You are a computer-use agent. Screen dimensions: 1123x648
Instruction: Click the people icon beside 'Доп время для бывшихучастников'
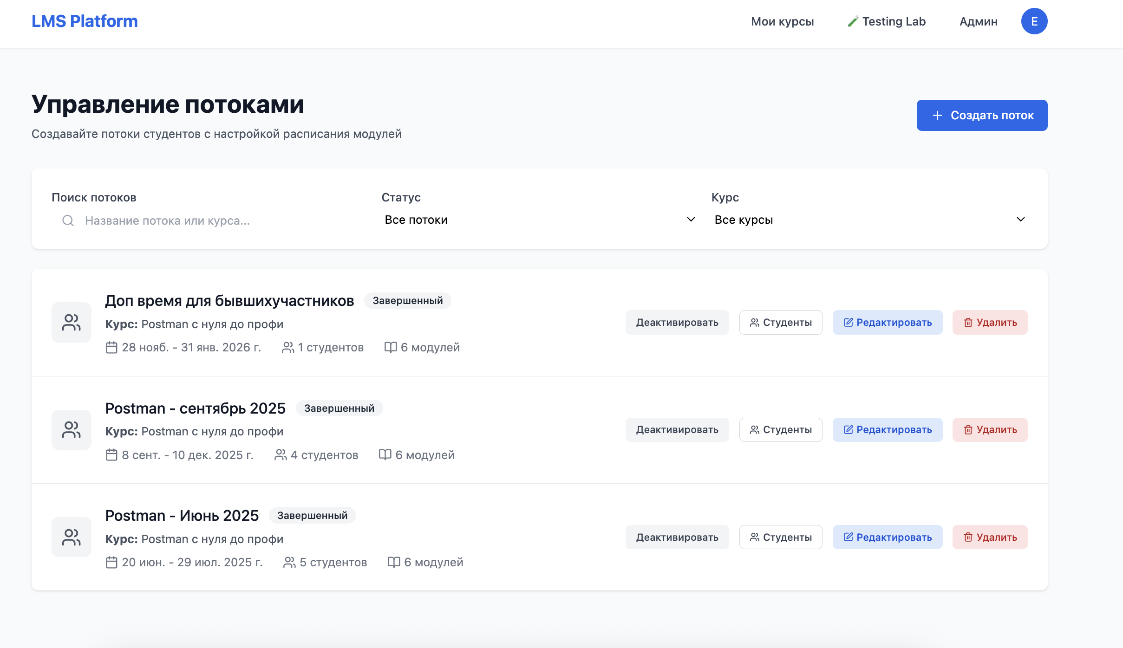pyautogui.click(x=71, y=322)
